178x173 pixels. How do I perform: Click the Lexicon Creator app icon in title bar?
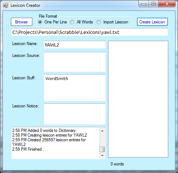6,5
